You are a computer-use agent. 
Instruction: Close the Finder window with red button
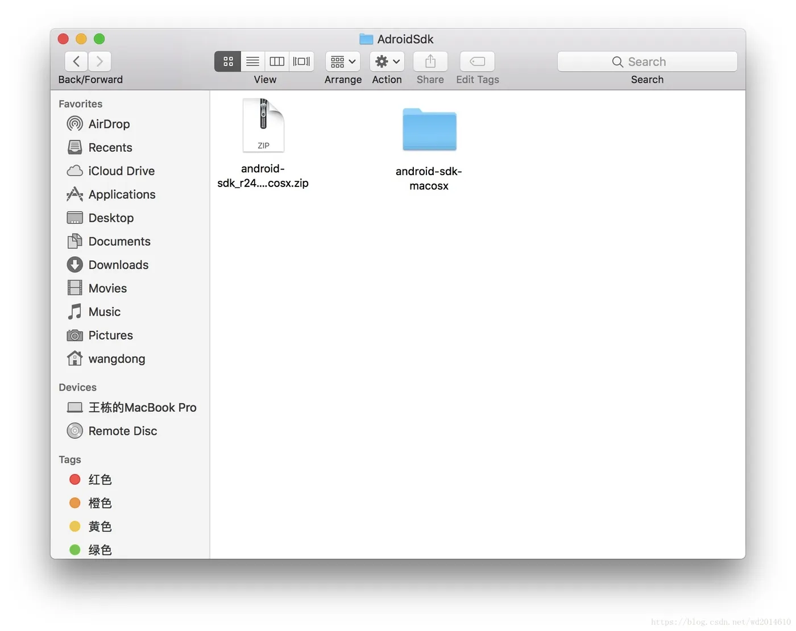(x=63, y=39)
